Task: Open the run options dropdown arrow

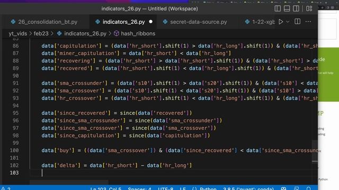Action: pyautogui.click(x=288, y=22)
